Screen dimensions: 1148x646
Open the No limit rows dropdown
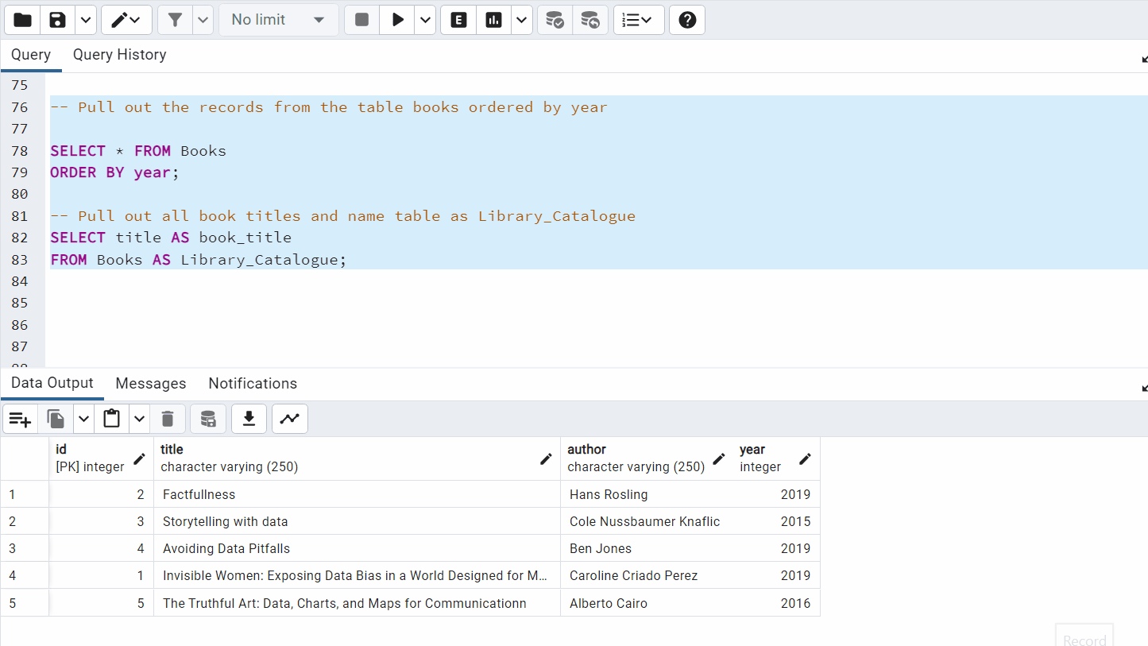click(278, 20)
